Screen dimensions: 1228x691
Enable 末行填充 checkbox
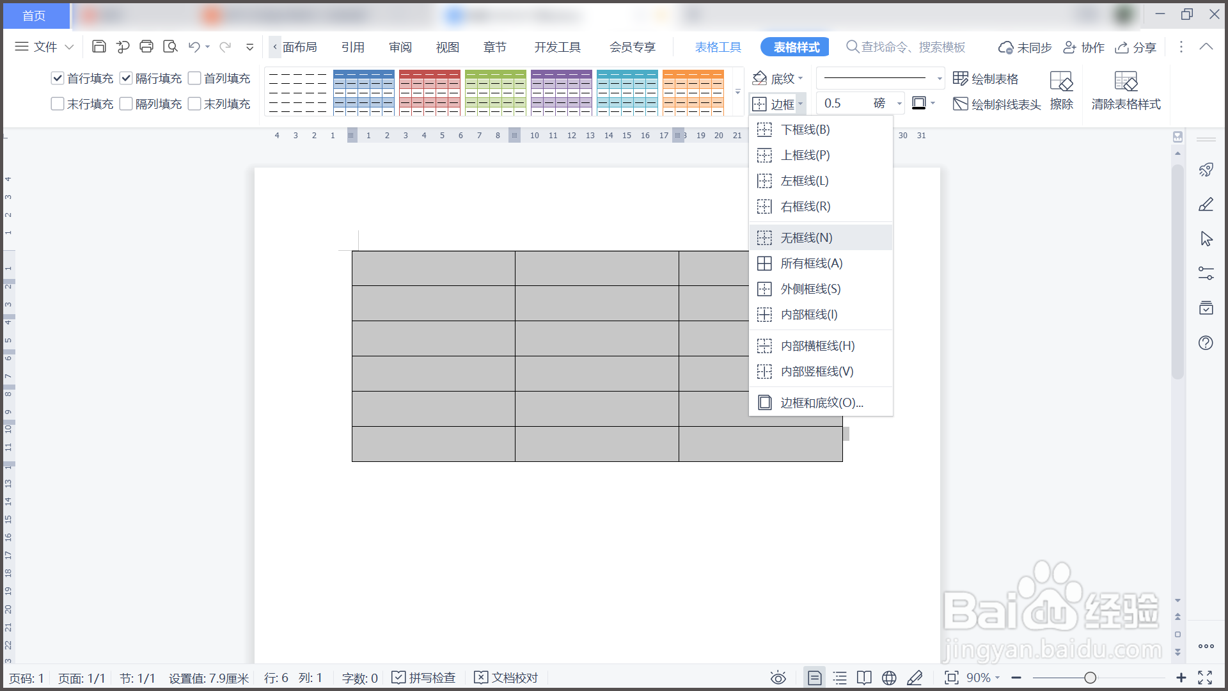pos(58,104)
